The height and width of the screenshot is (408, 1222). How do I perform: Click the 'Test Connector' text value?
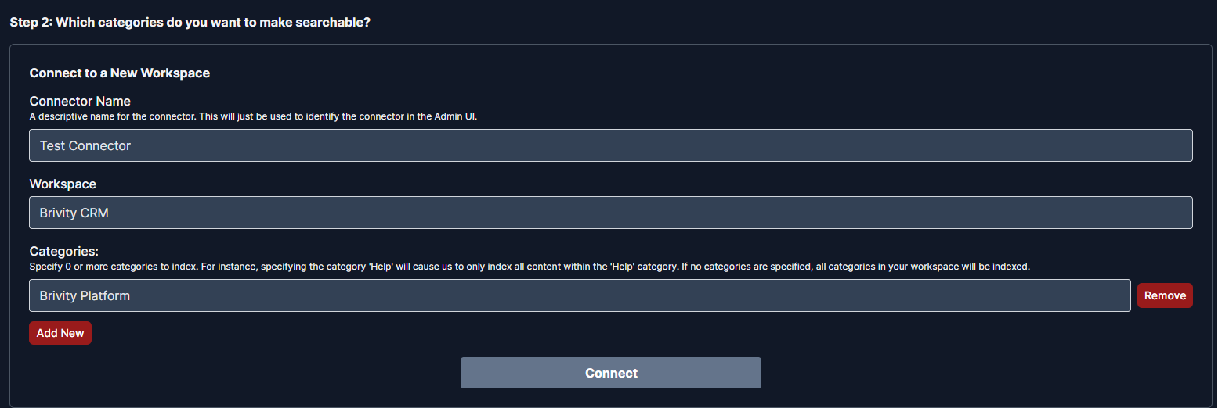pos(85,145)
